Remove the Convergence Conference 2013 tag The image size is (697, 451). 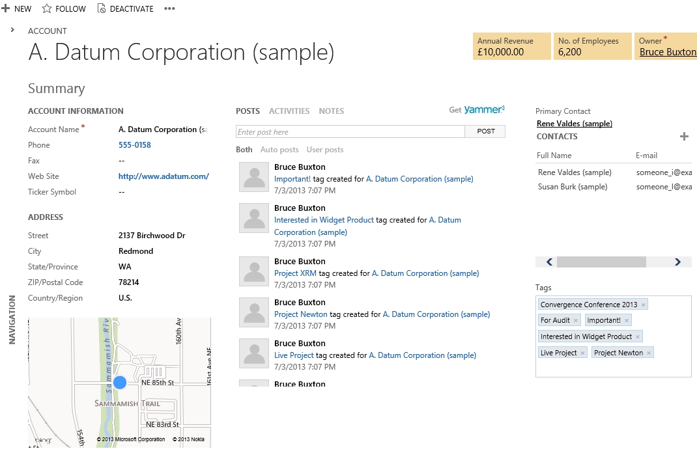click(643, 305)
